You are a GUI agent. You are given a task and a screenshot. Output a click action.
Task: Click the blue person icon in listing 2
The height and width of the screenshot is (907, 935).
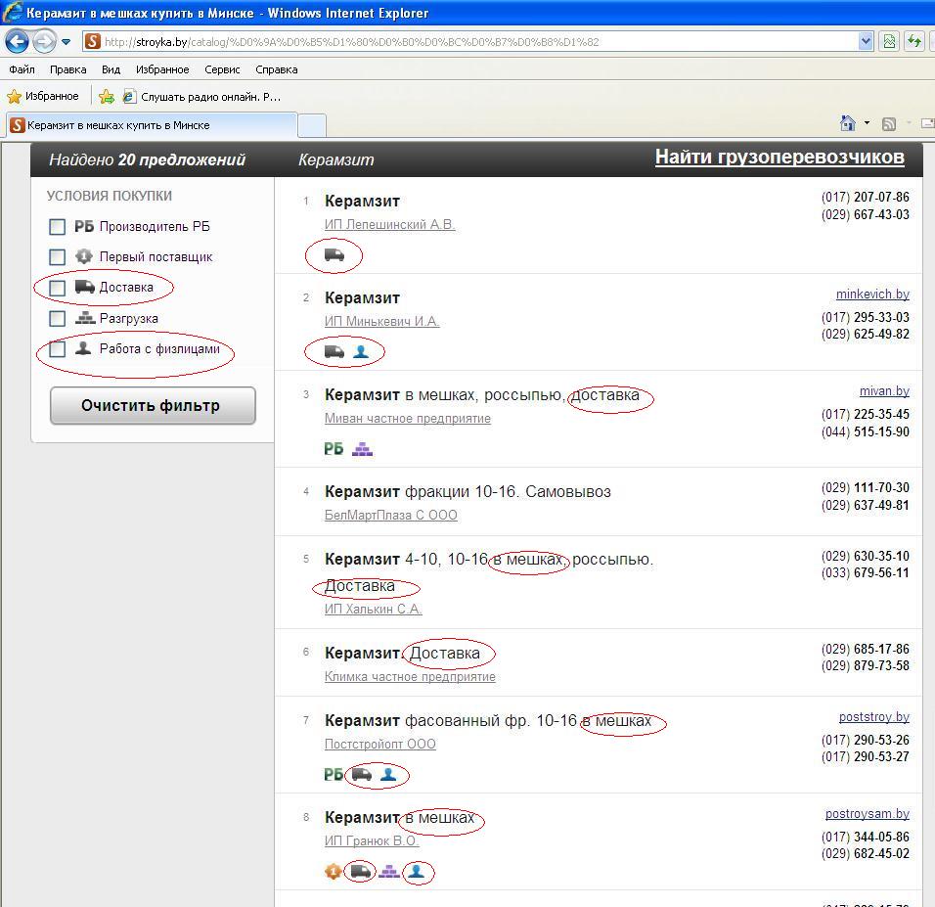361,351
